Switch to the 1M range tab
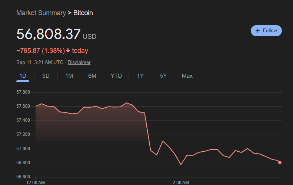This screenshot has height=185, width=293. tap(69, 76)
